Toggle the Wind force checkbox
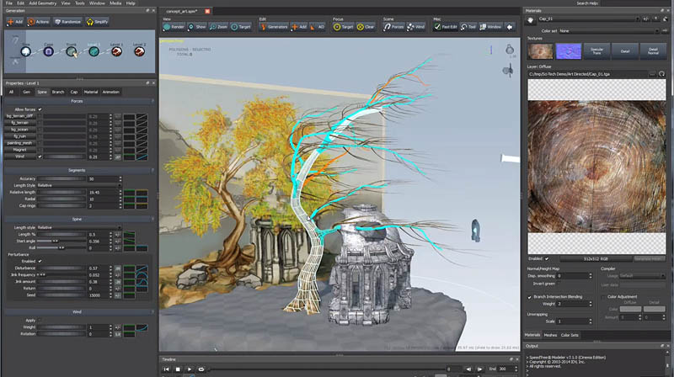Viewport: 674px width, 377px height. click(x=40, y=157)
